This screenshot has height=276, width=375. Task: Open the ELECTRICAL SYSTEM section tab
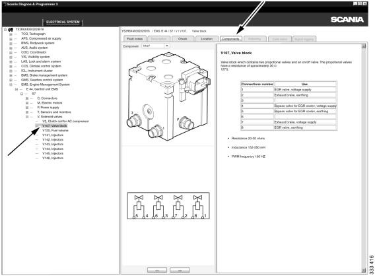[x=63, y=22]
